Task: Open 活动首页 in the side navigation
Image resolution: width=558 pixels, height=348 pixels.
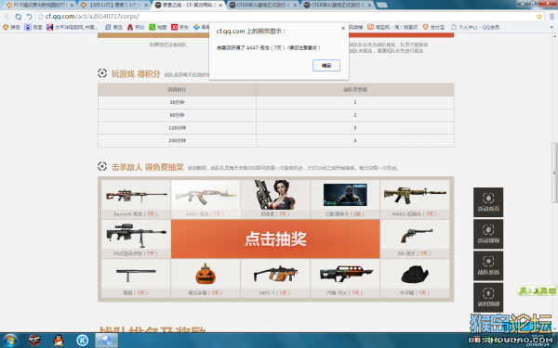Action: [x=488, y=202]
